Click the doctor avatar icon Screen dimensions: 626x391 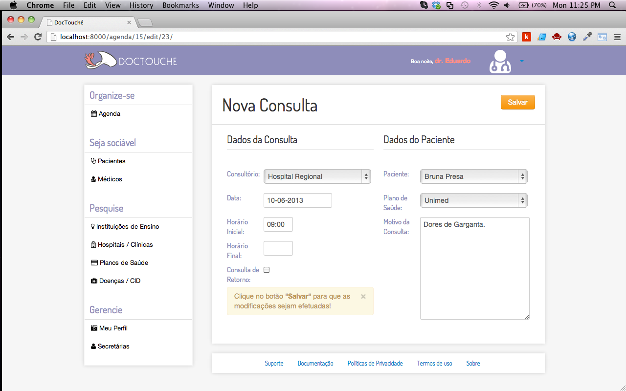(x=500, y=62)
